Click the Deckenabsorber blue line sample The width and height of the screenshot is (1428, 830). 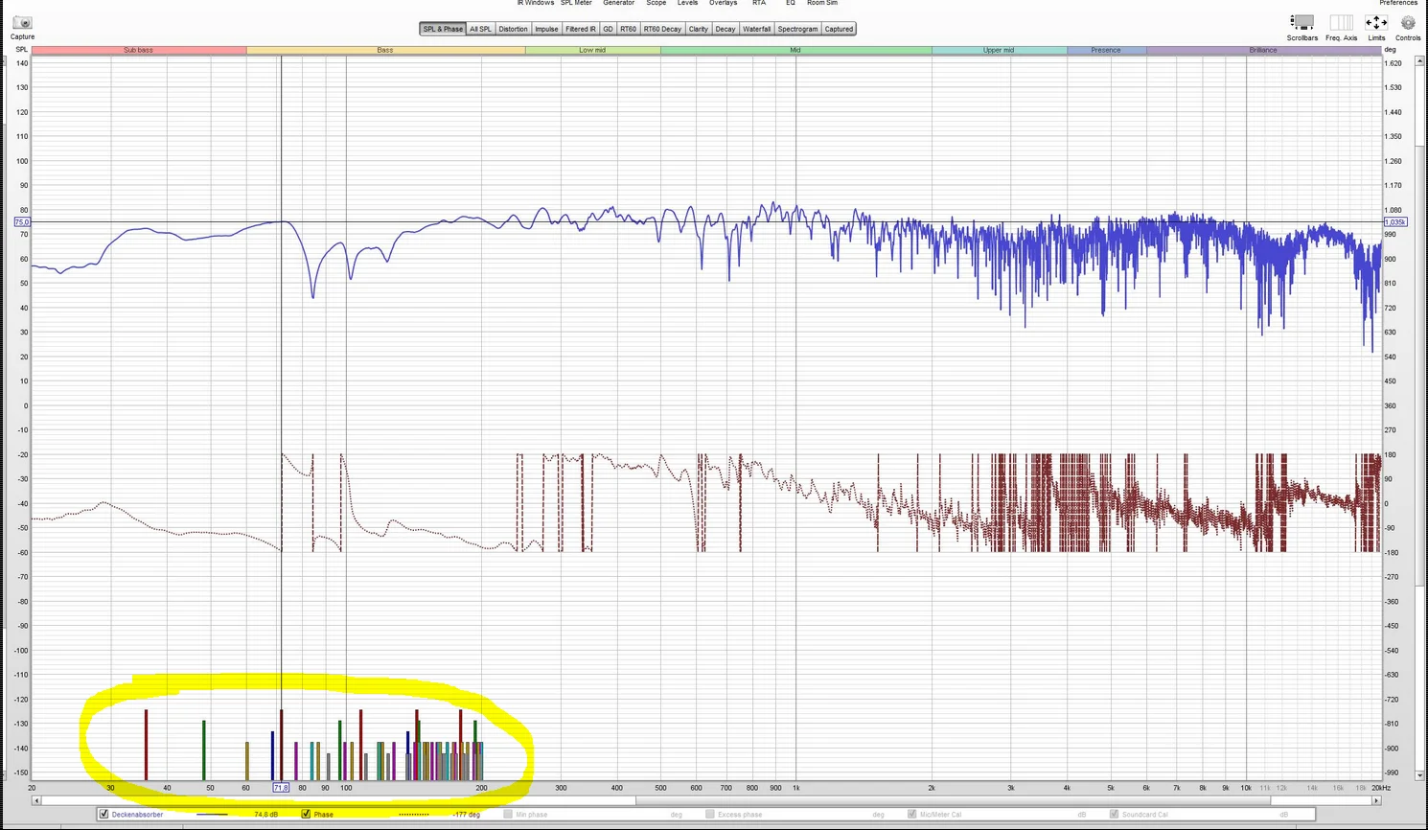click(212, 815)
